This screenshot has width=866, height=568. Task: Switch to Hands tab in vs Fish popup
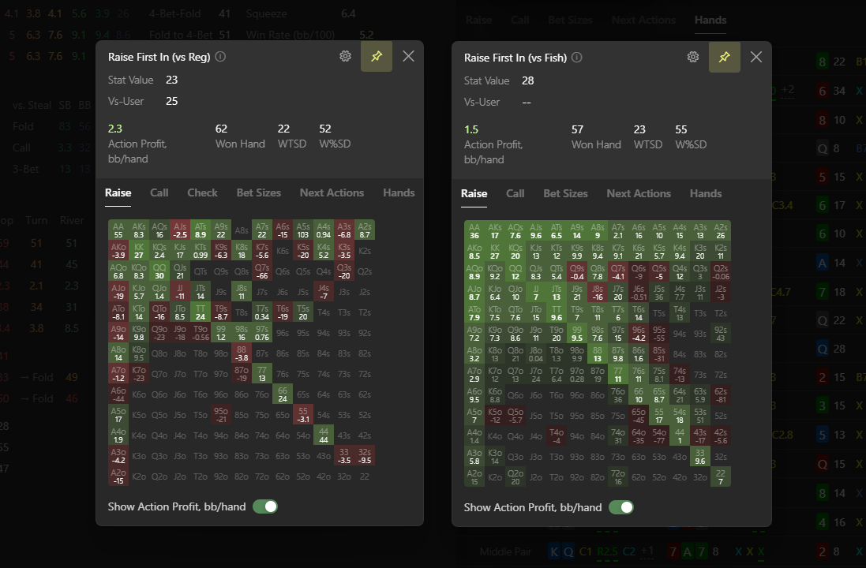coord(705,194)
